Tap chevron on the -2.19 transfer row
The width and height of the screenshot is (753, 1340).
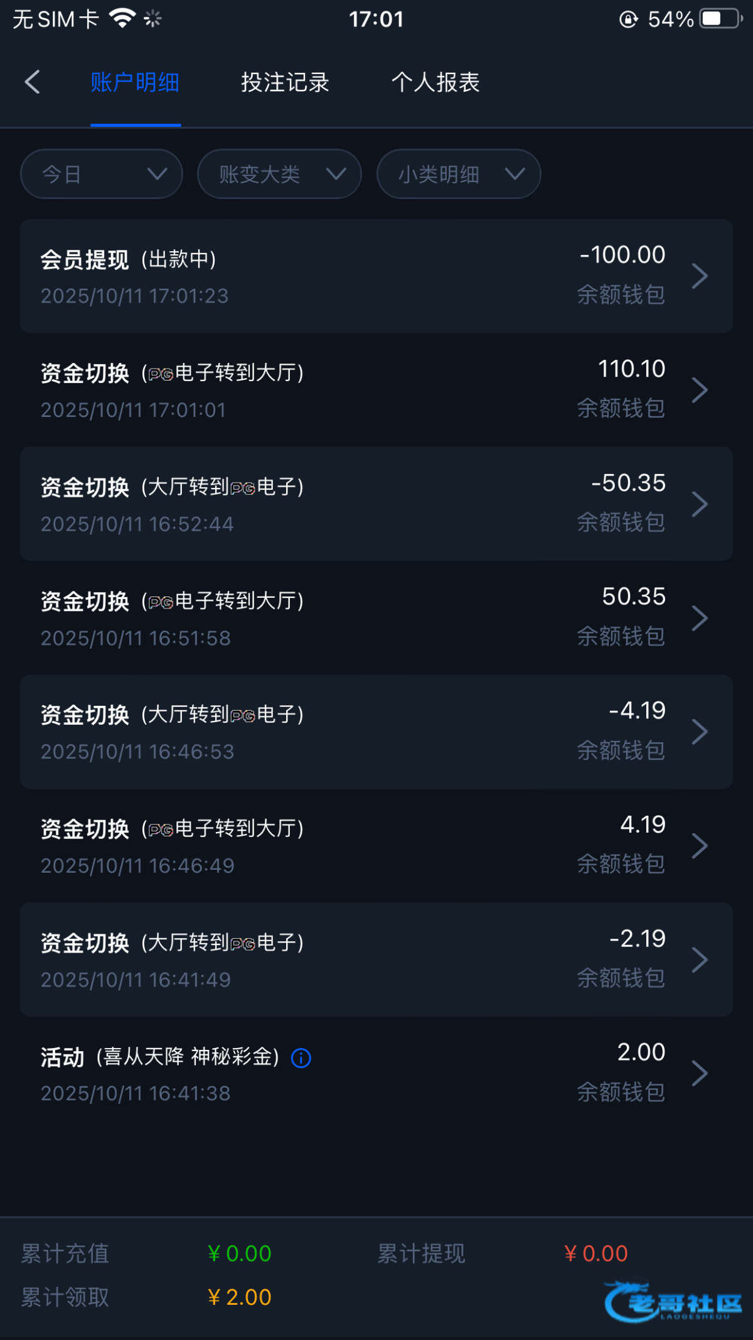coord(699,959)
